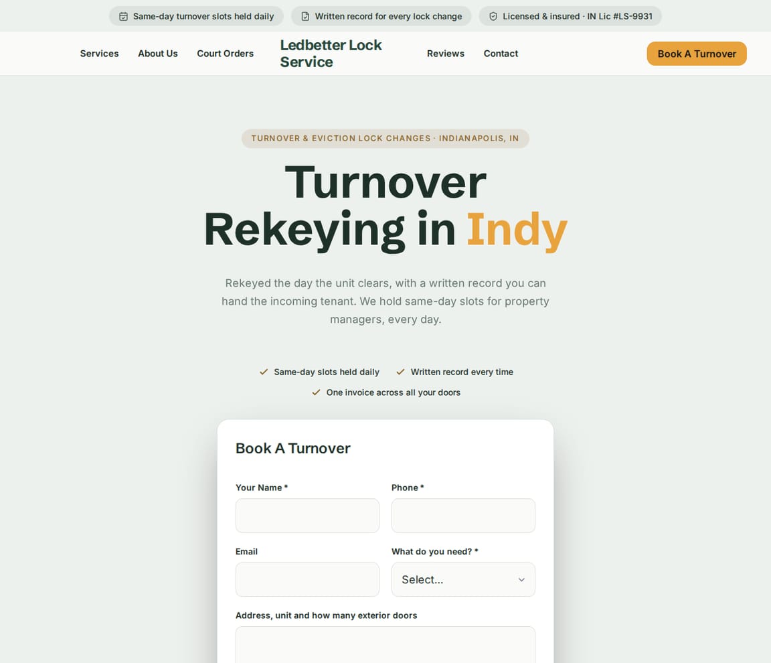Click 'Same-day slots held daily' text
Screen dimensions: 771x663
[327, 372]
